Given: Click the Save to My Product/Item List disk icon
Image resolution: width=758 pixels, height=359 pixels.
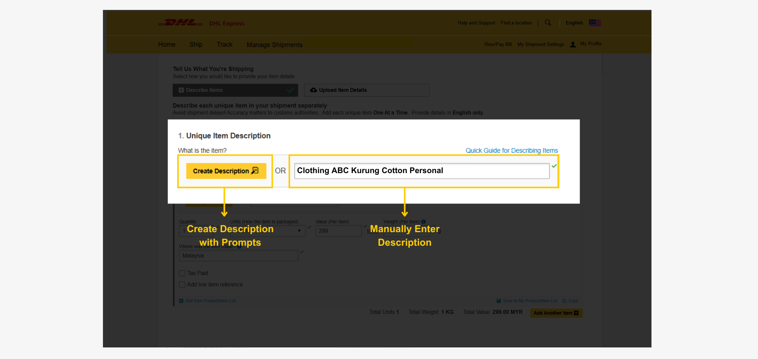Looking at the screenshot, I should point(499,301).
